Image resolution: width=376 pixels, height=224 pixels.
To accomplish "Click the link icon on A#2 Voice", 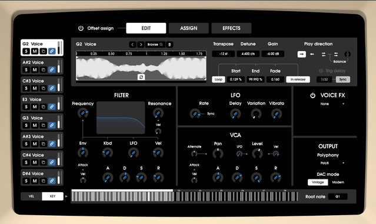I will pyautogui.click(x=52, y=70).
